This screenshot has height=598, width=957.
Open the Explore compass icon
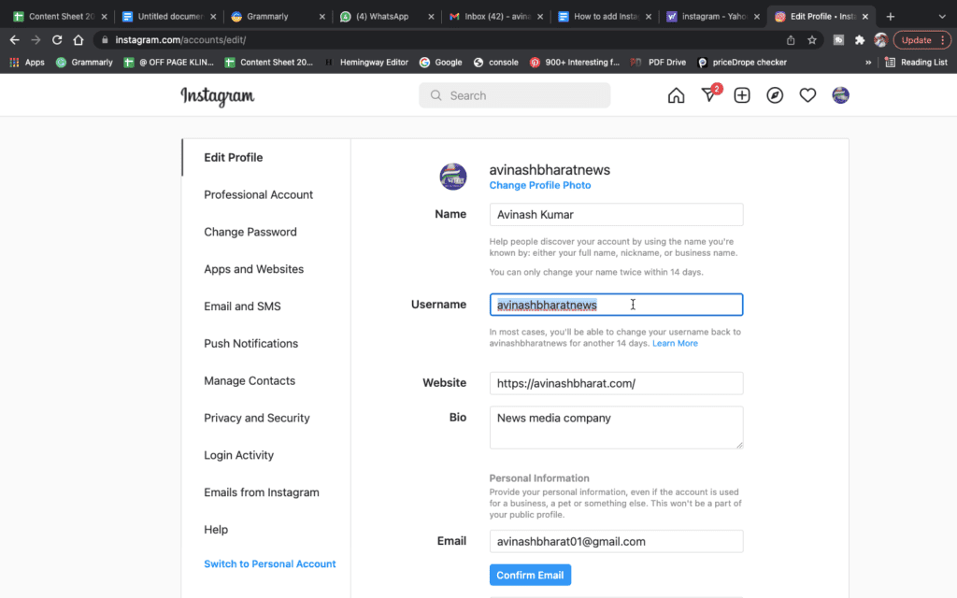click(x=775, y=96)
